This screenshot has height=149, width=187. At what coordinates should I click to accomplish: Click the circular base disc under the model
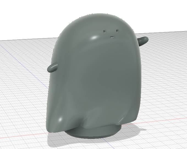pyautogui.click(x=94, y=132)
